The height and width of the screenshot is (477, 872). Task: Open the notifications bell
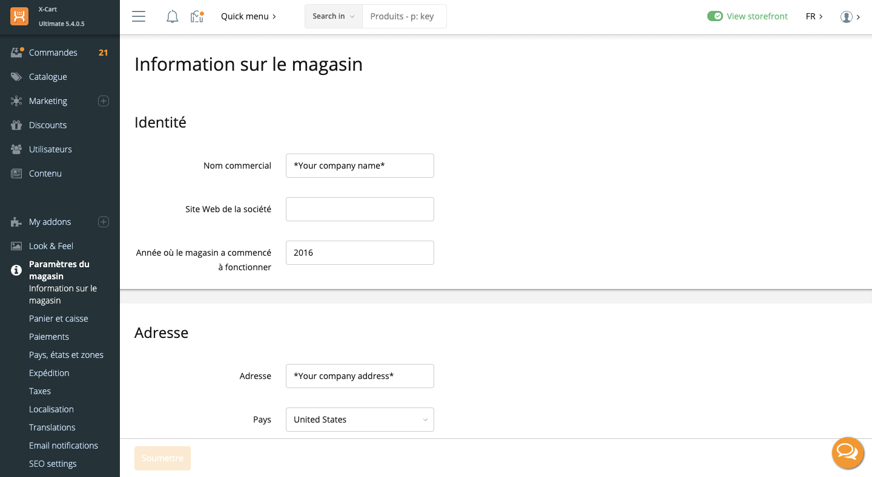[172, 16]
